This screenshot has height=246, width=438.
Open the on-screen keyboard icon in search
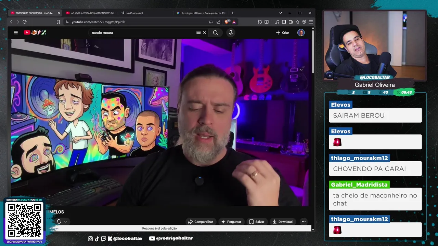coord(198,32)
